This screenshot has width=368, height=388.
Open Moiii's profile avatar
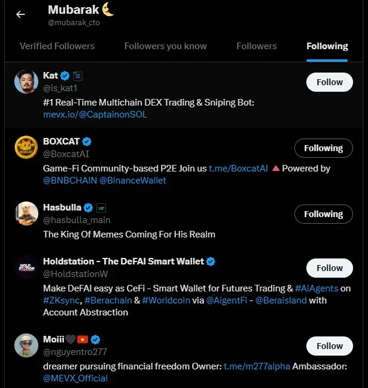26,345
